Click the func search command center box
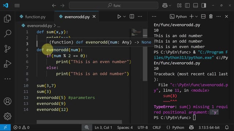The height and width of the screenshot is (131, 234). tap(114, 5)
